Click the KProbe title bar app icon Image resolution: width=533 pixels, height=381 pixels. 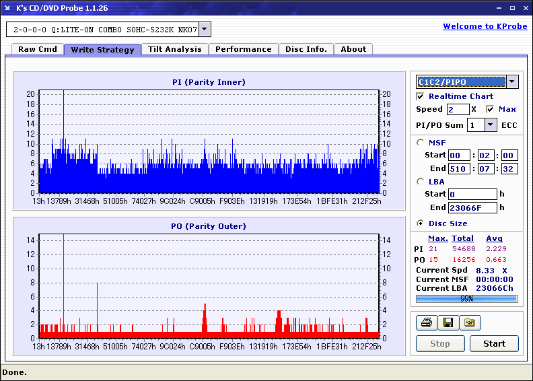[8, 8]
